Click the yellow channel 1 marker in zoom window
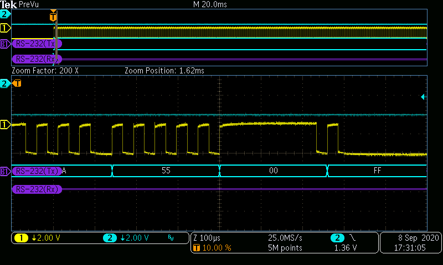The height and width of the screenshot is (265, 443). click(x=6, y=124)
